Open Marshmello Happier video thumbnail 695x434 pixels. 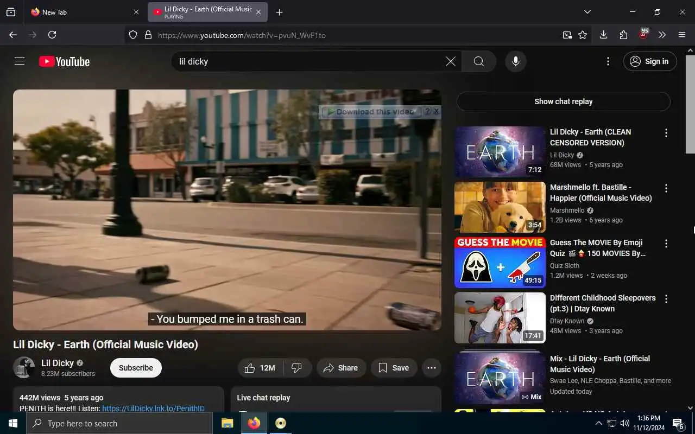500,207
